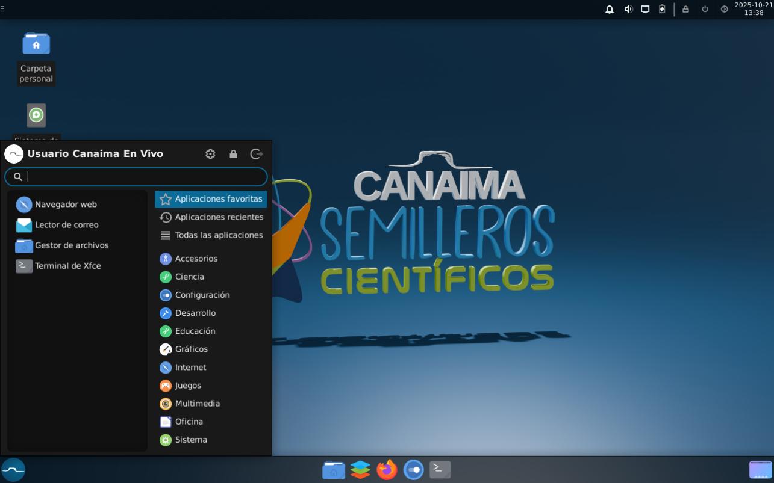Launch the terminal icon in the dock

tap(440, 469)
